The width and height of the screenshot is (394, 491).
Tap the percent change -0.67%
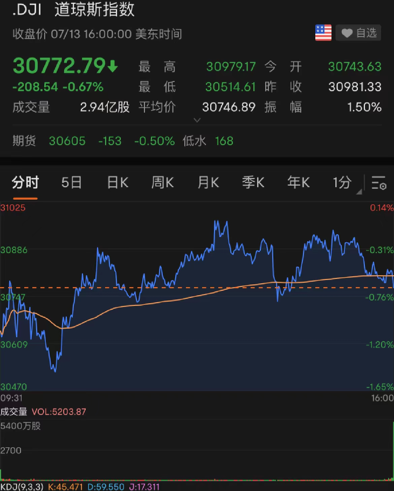pyautogui.click(x=83, y=87)
